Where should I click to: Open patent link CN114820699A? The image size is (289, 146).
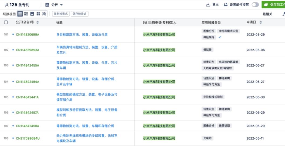[x=28, y=35]
